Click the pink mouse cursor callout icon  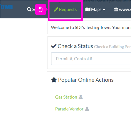41,9
